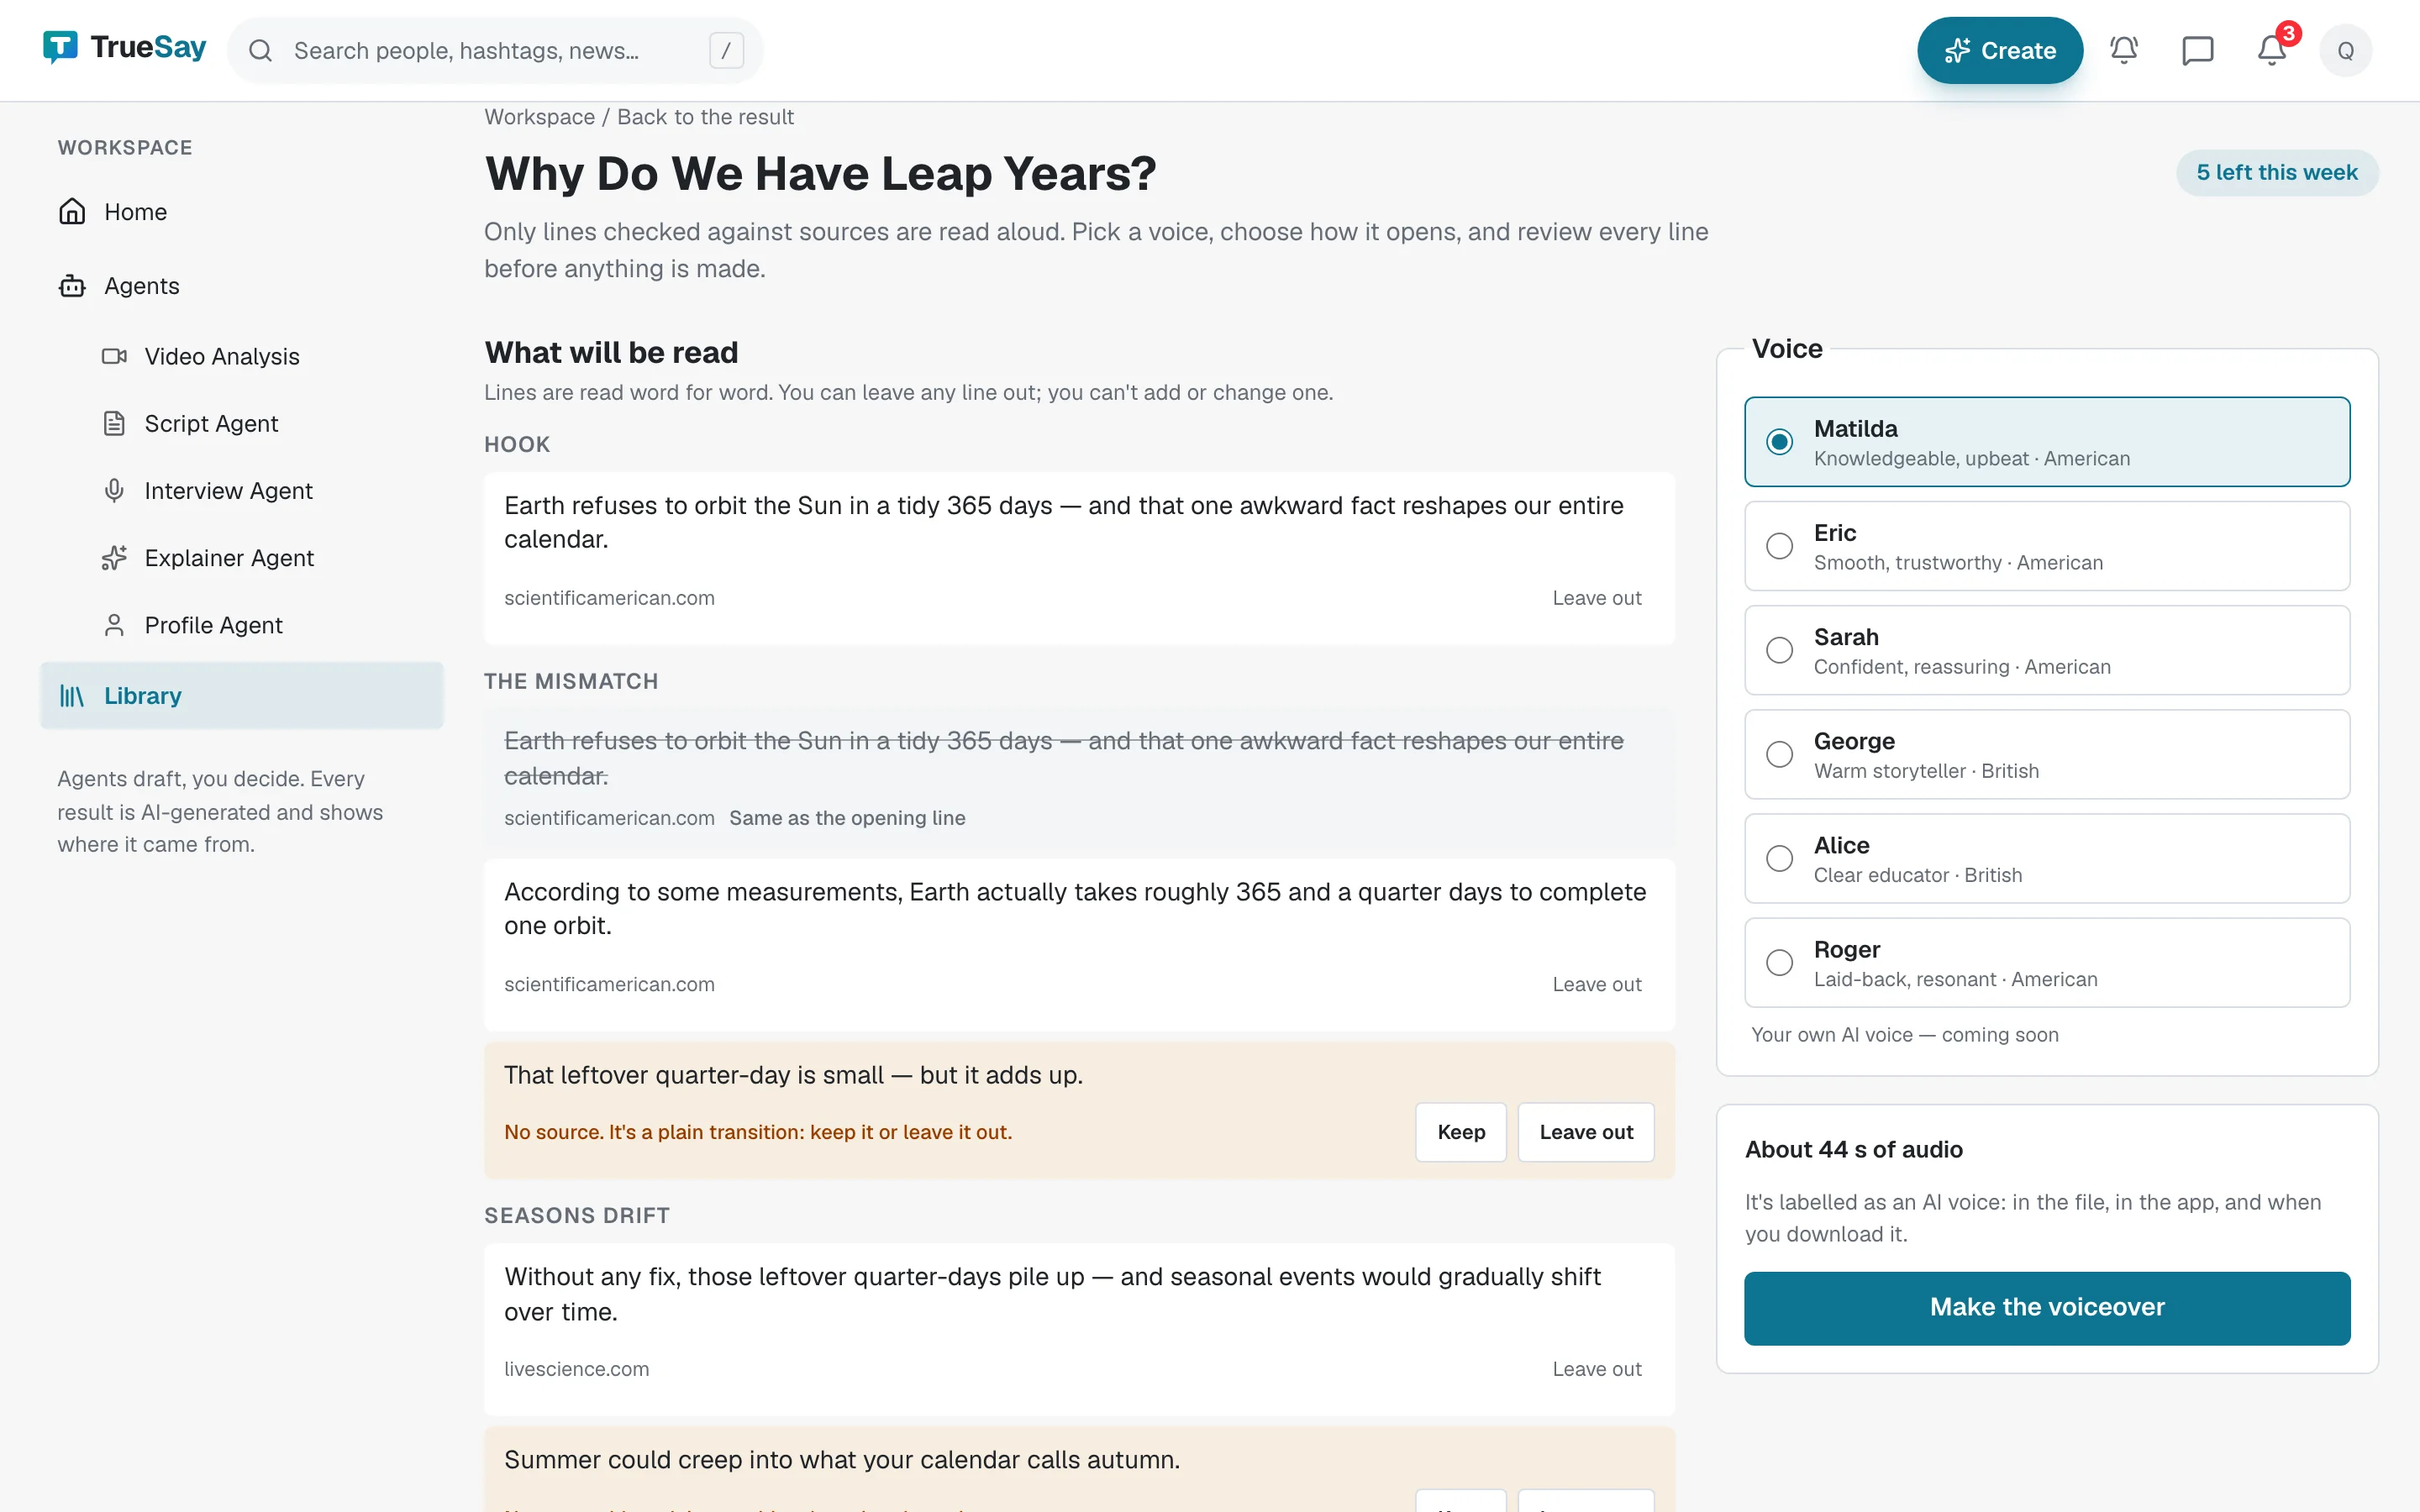2420x1512 pixels.
Task: Open Library in the sidebar
Action: click(x=241, y=696)
